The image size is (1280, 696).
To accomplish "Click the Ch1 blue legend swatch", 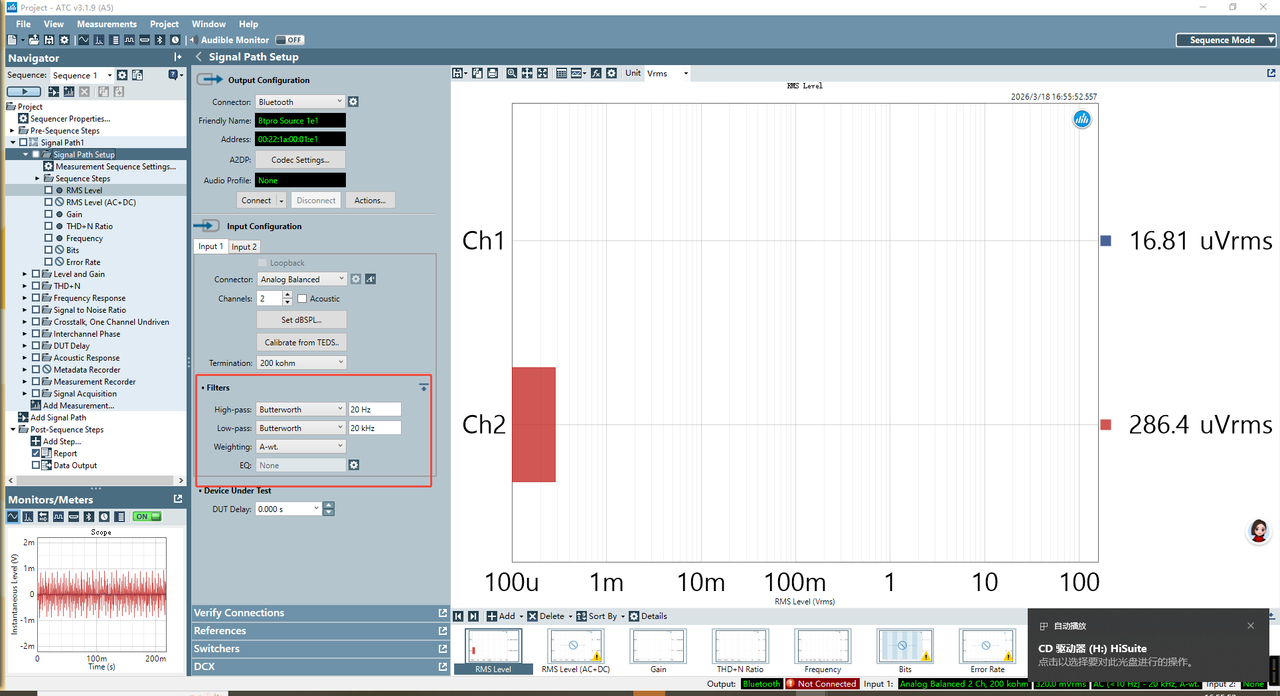I will point(1105,240).
